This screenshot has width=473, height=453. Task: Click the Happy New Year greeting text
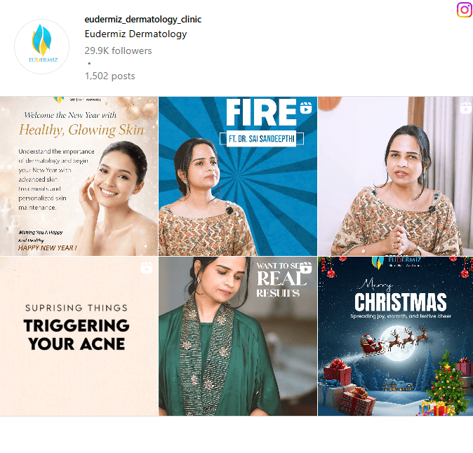point(47,248)
